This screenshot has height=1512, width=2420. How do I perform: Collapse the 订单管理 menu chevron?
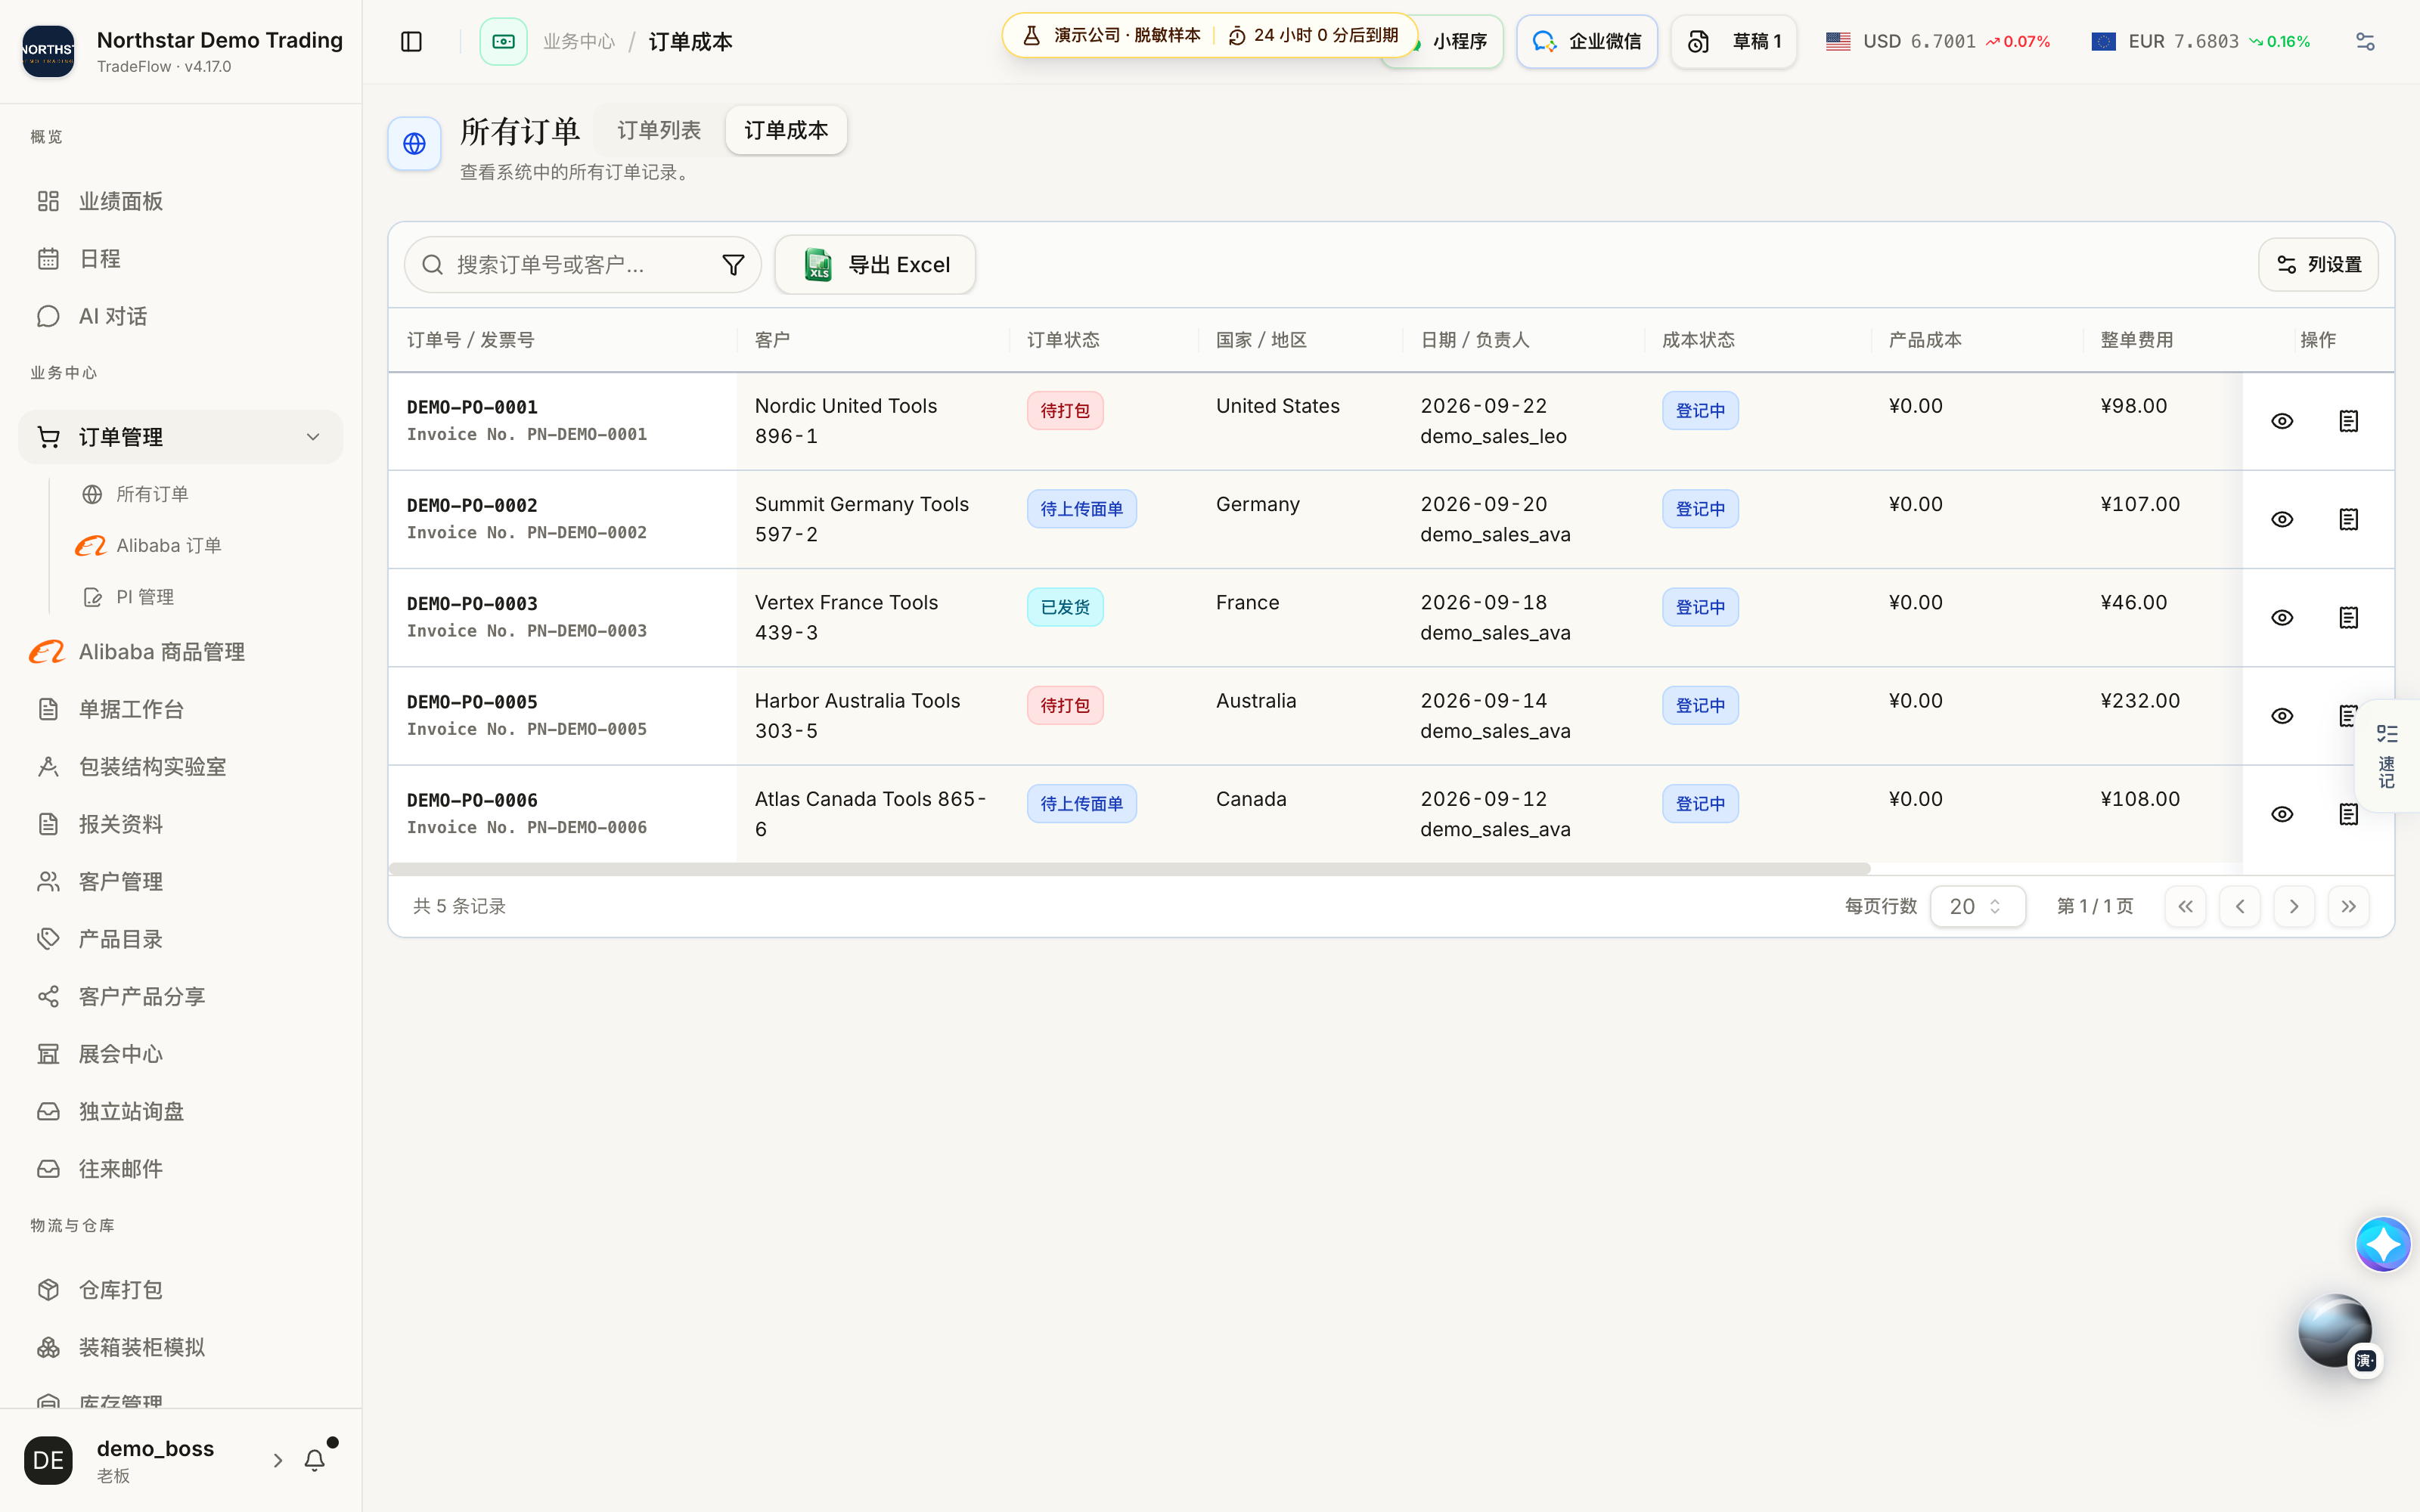pyautogui.click(x=313, y=437)
